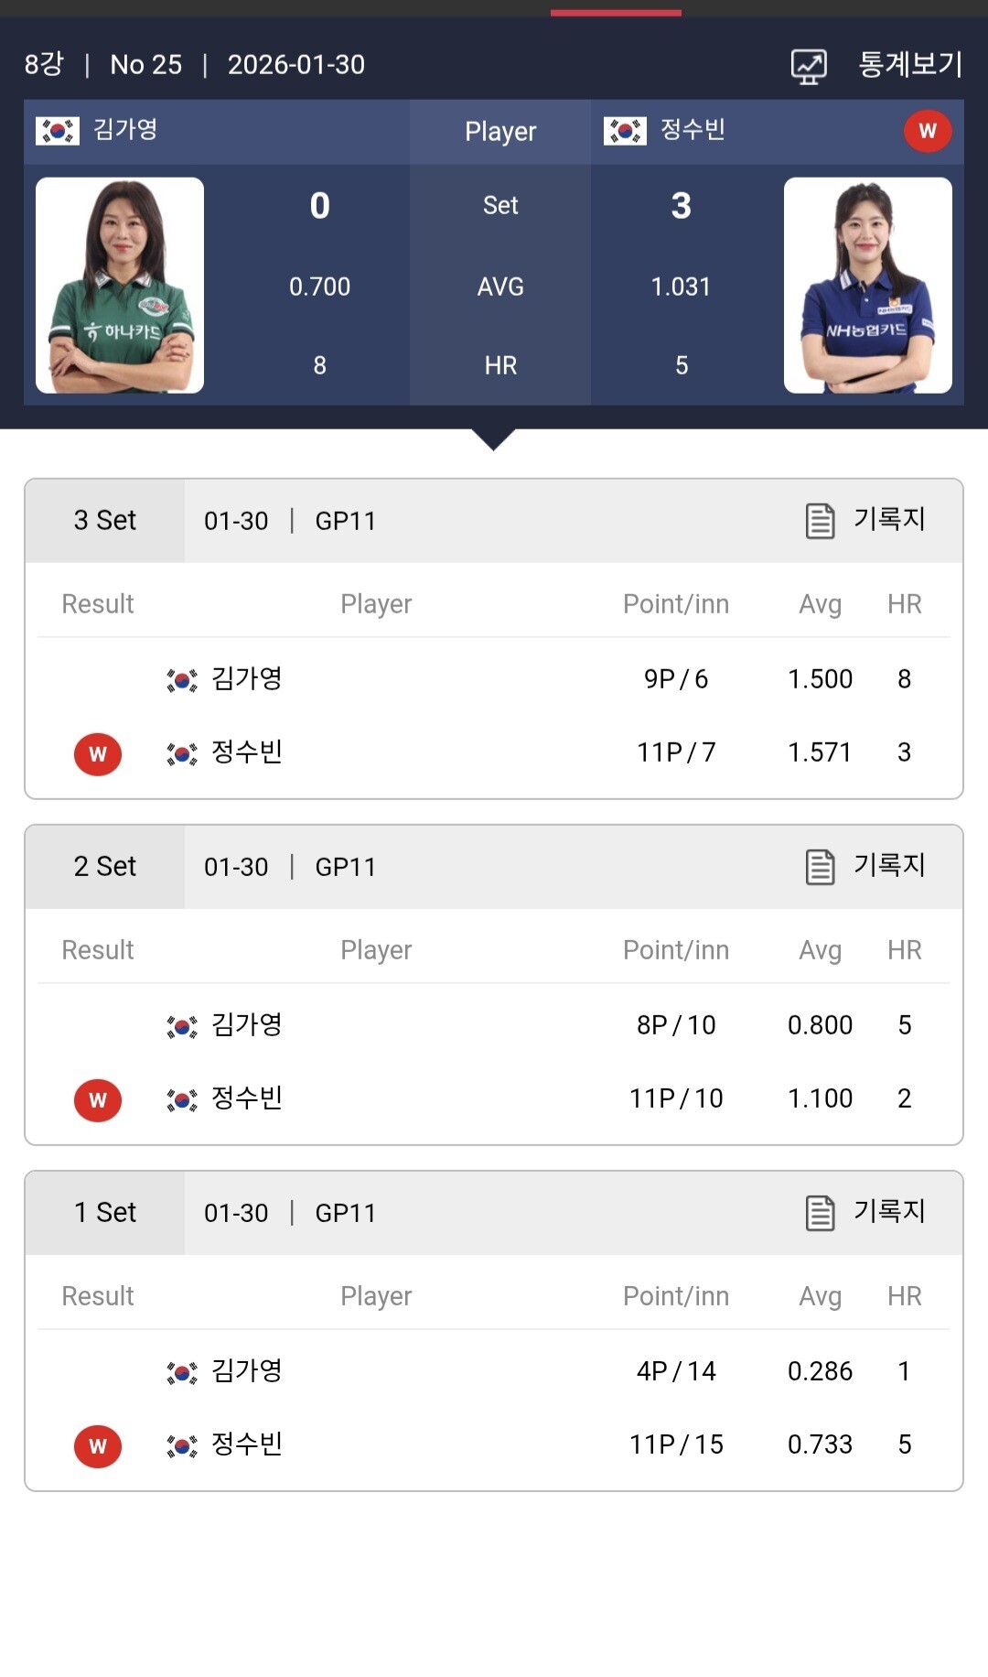The width and height of the screenshot is (988, 1677).
Task: Open the statistics chart icon
Action: (x=809, y=67)
